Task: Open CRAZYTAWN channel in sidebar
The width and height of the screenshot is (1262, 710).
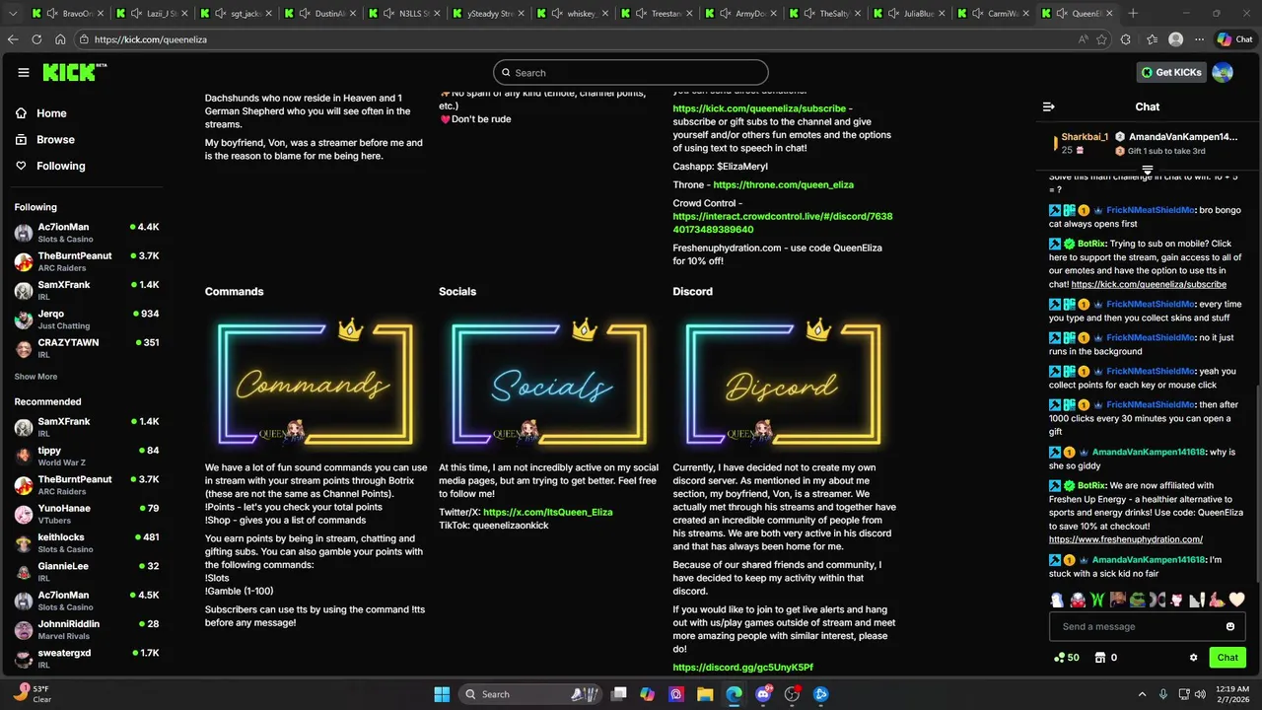Action: point(87,348)
